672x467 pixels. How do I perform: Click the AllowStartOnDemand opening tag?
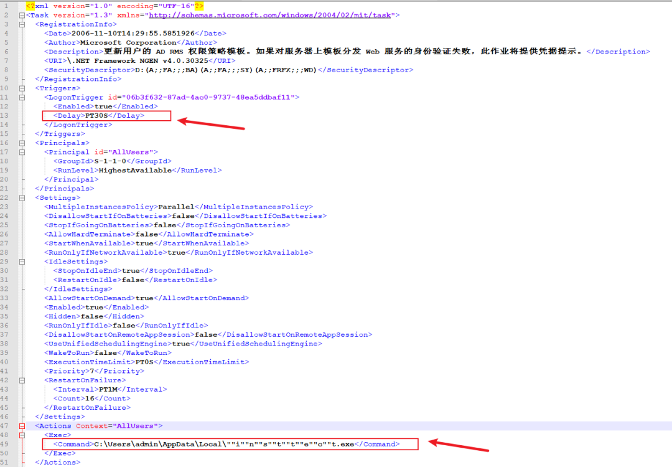point(90,298)
